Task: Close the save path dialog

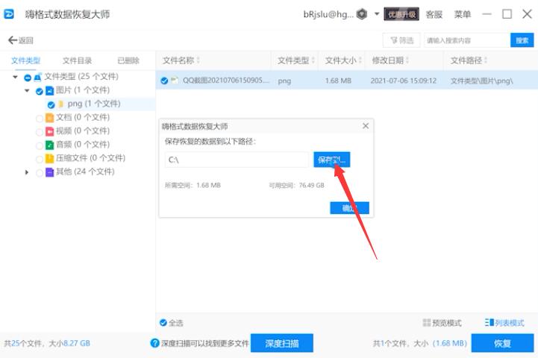Action: (x=366, y=126)
